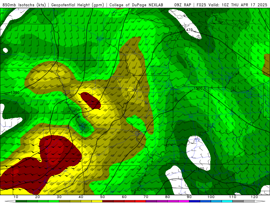Click the 110 value on the color scale
This screenshot has width=270, height=203.
pos(233,197)
